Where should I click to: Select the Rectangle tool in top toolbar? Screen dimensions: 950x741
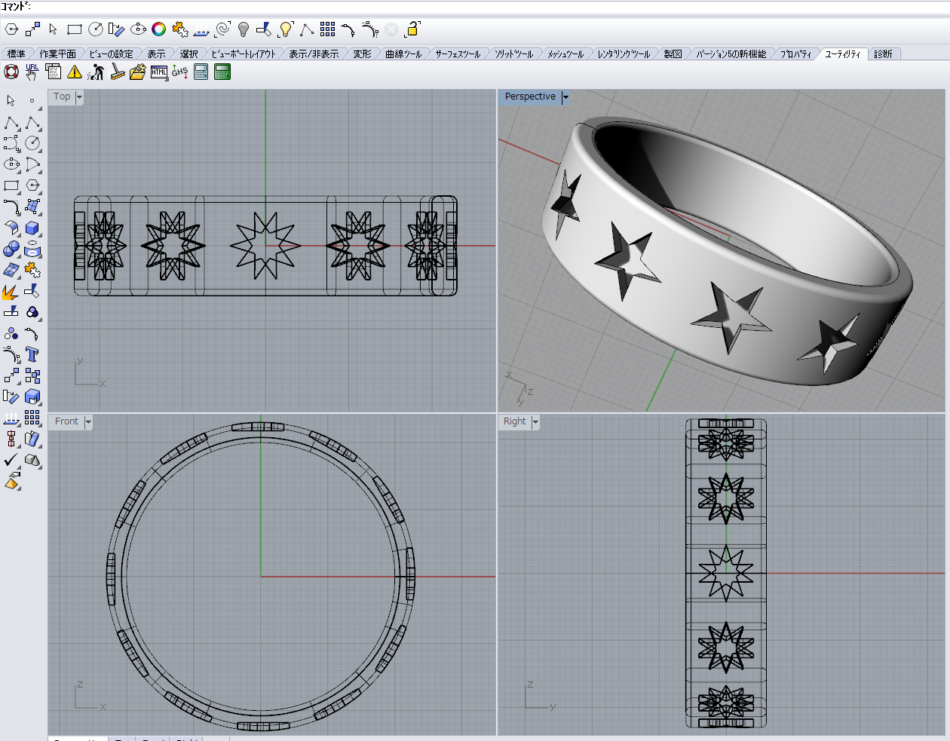[75, 29]
